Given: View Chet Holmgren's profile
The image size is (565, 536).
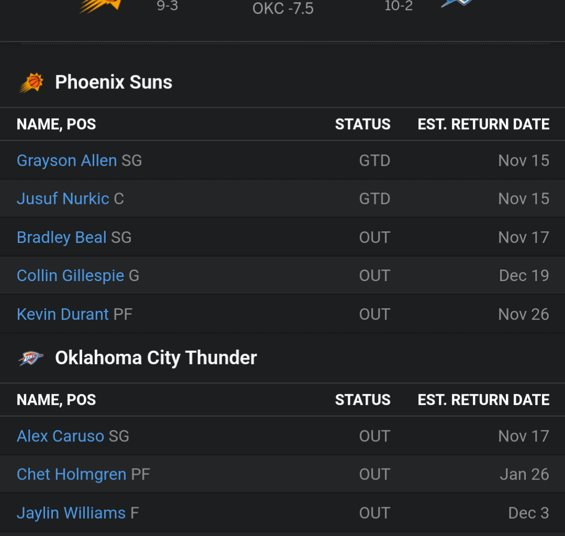Looking at the screenshot, I should point(71,474).
